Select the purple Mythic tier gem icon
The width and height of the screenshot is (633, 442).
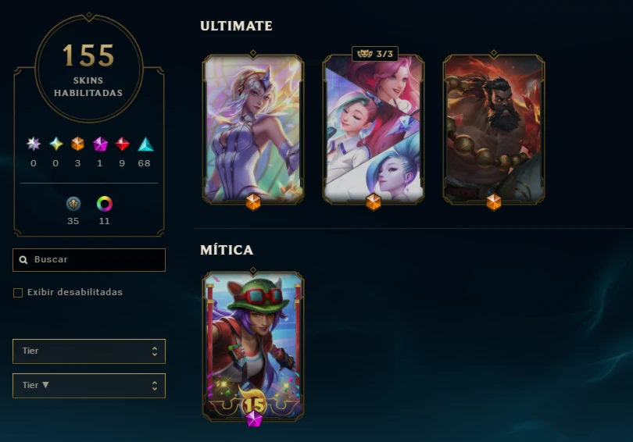coord(100,144)
